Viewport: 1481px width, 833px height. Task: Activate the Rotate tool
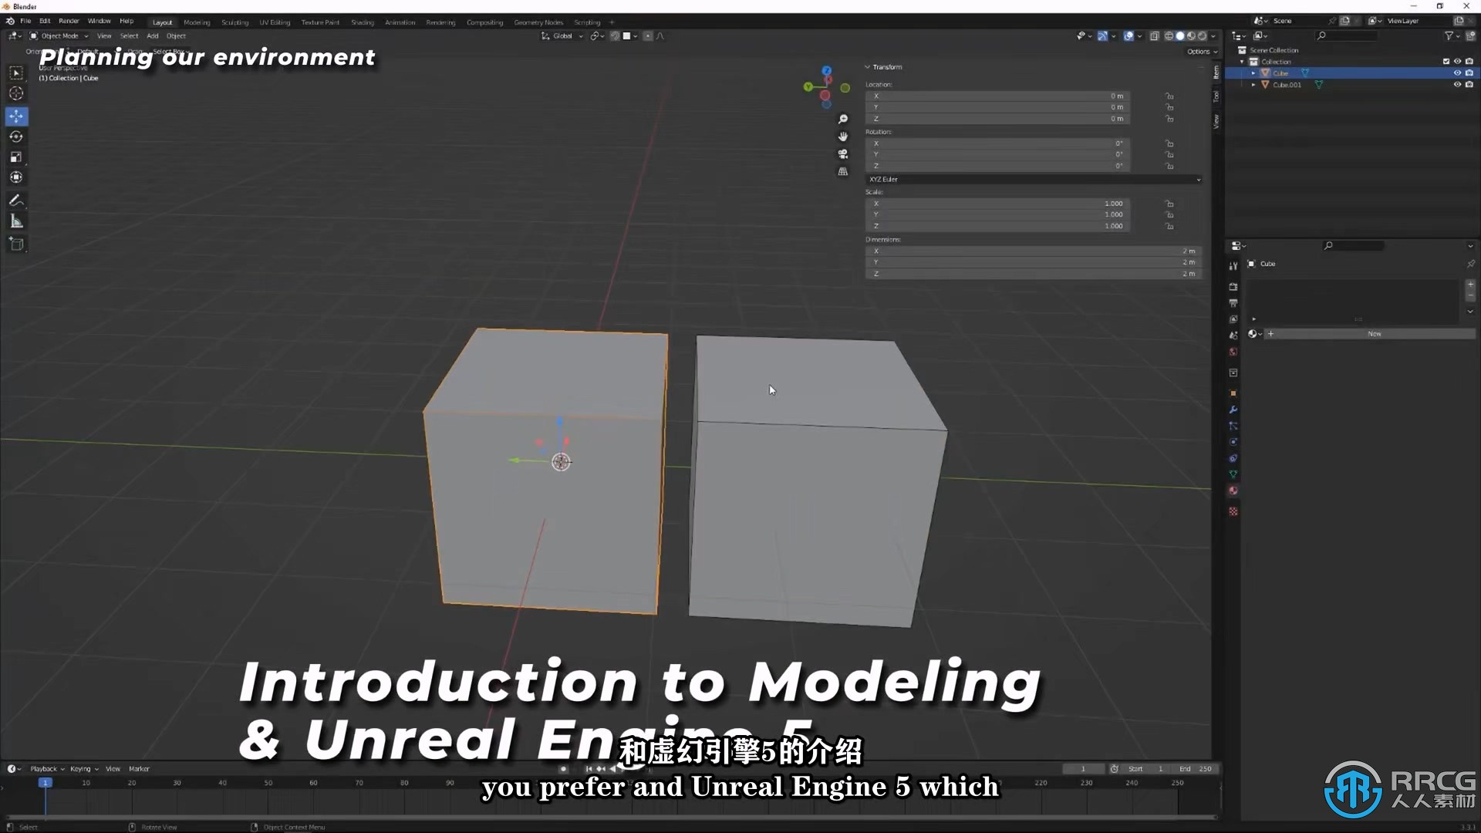(16, 137)
